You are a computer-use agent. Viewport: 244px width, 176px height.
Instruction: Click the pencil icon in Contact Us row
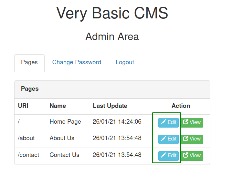(x=164, y=155)
